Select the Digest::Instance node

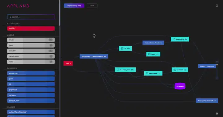tap(207, 66)
